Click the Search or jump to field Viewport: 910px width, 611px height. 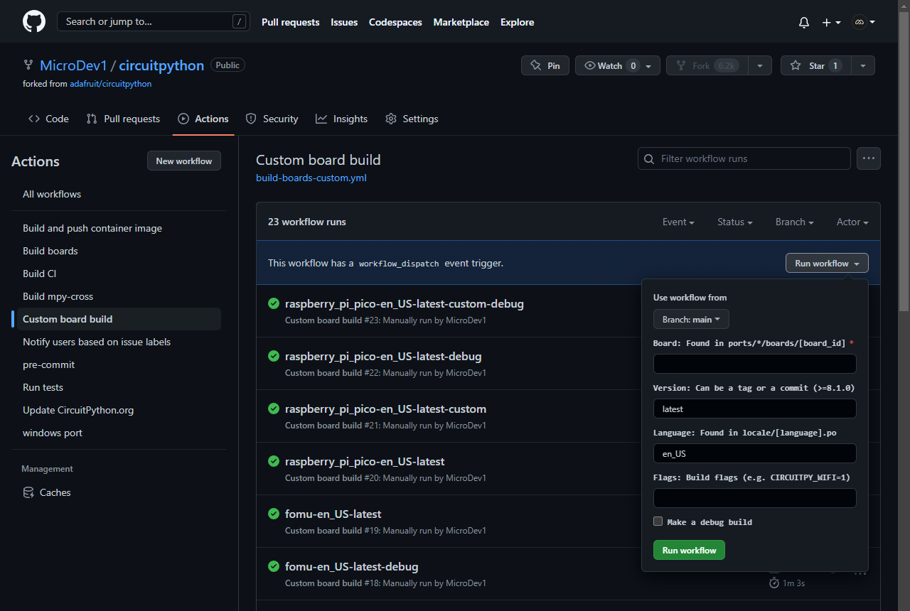point(154,21)
